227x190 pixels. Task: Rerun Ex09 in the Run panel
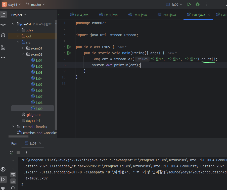point(12,153)
